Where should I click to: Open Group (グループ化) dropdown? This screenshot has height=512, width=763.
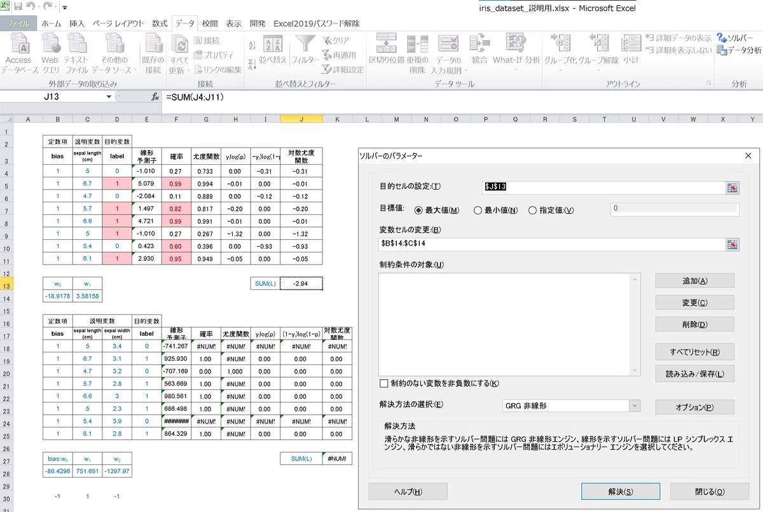coord(560,51)
